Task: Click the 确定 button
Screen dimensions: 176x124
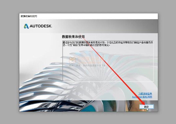Action: [147, 107]
